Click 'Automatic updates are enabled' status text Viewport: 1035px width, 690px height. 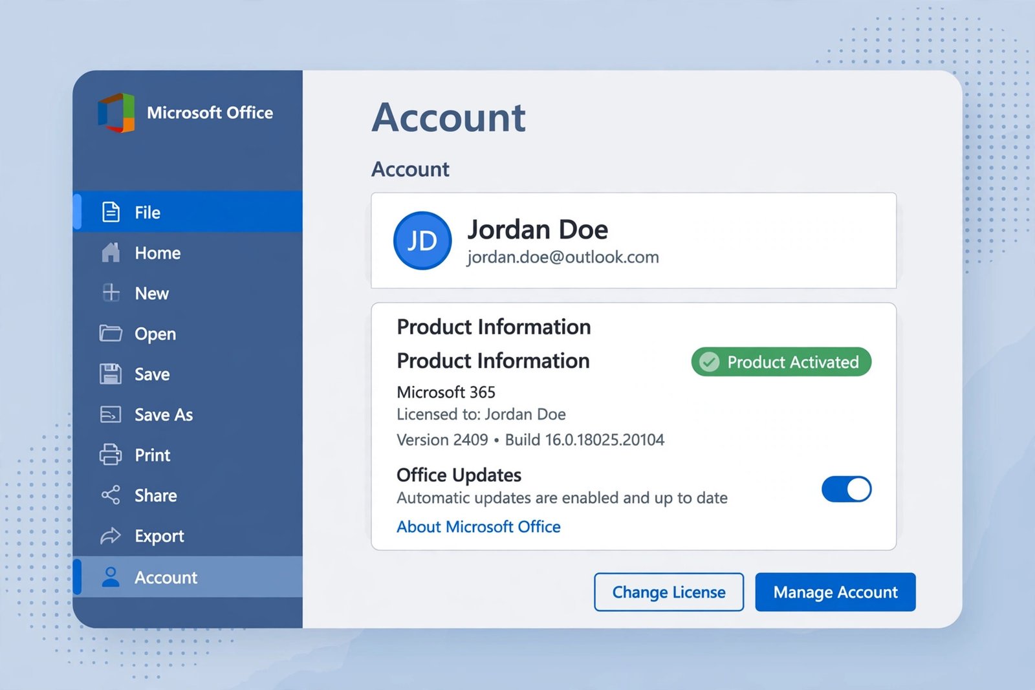562,498
